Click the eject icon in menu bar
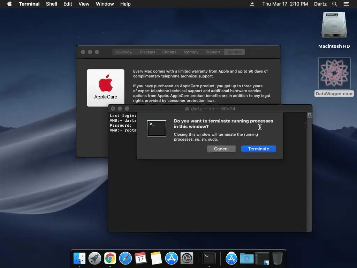 252,4
